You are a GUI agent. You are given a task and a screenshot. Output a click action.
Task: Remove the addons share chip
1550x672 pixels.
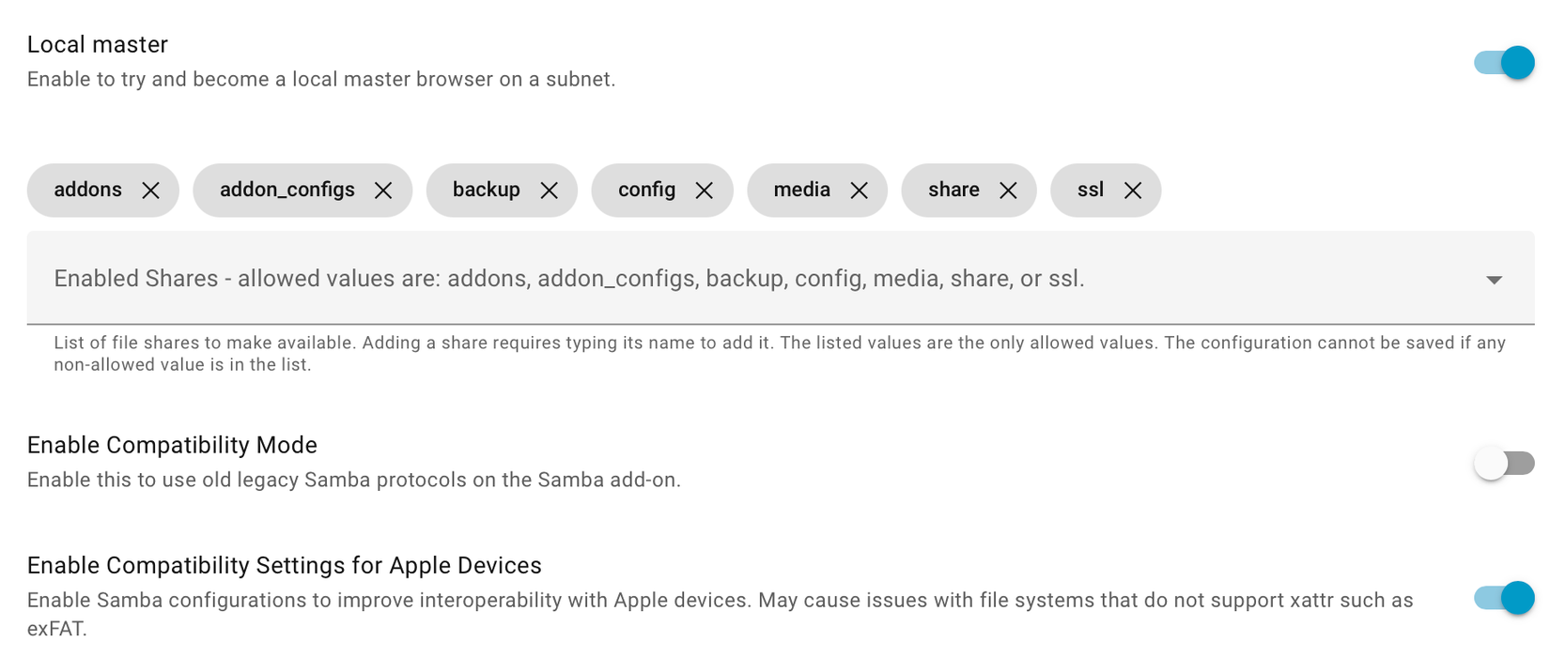point(150,191)
